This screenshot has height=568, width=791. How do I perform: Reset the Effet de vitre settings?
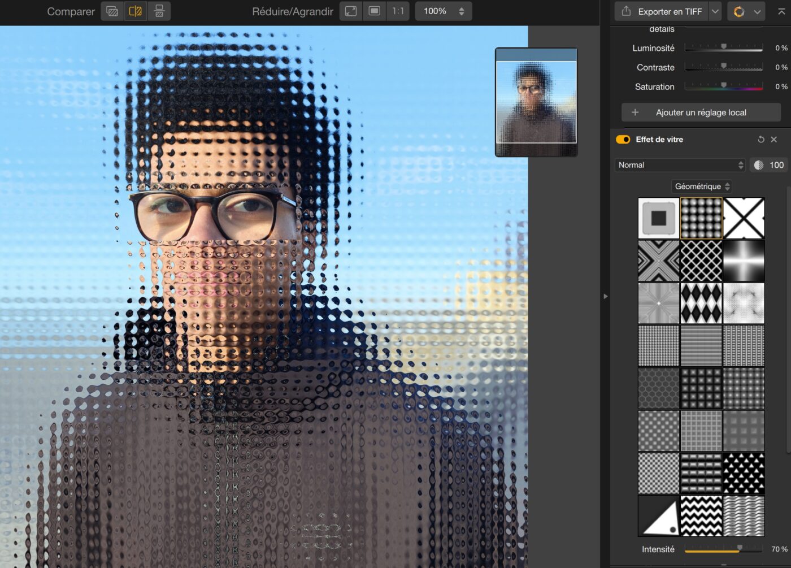tap(760, 140)
